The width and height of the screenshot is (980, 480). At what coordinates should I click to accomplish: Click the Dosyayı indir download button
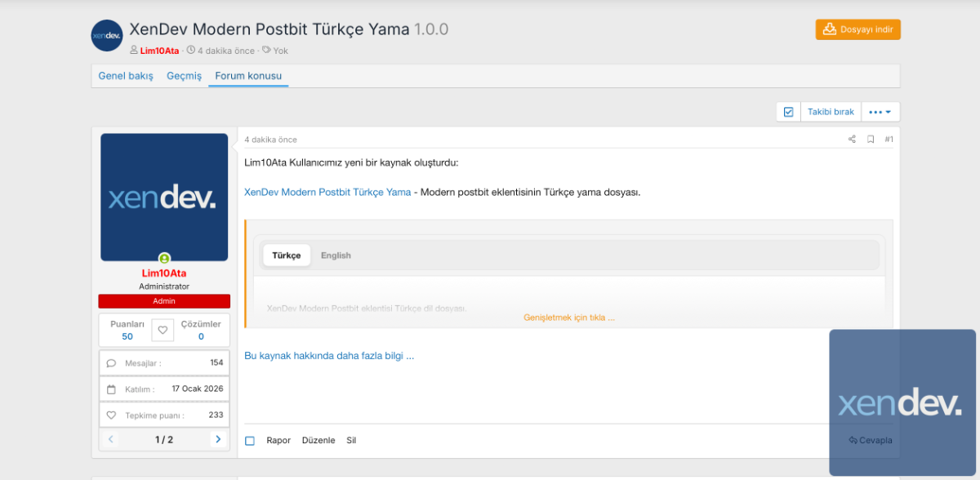(857, 29)
